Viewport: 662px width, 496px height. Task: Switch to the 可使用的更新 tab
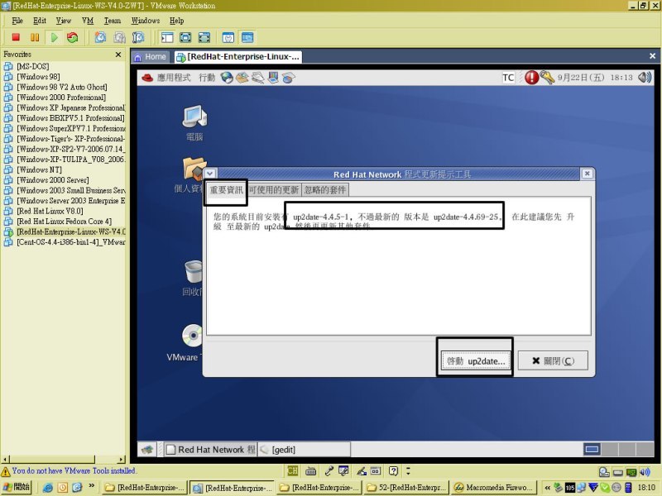tap(274, 190)
